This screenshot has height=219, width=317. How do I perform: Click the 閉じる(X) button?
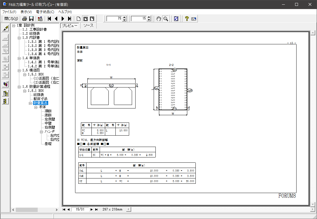tap(11, 19)
